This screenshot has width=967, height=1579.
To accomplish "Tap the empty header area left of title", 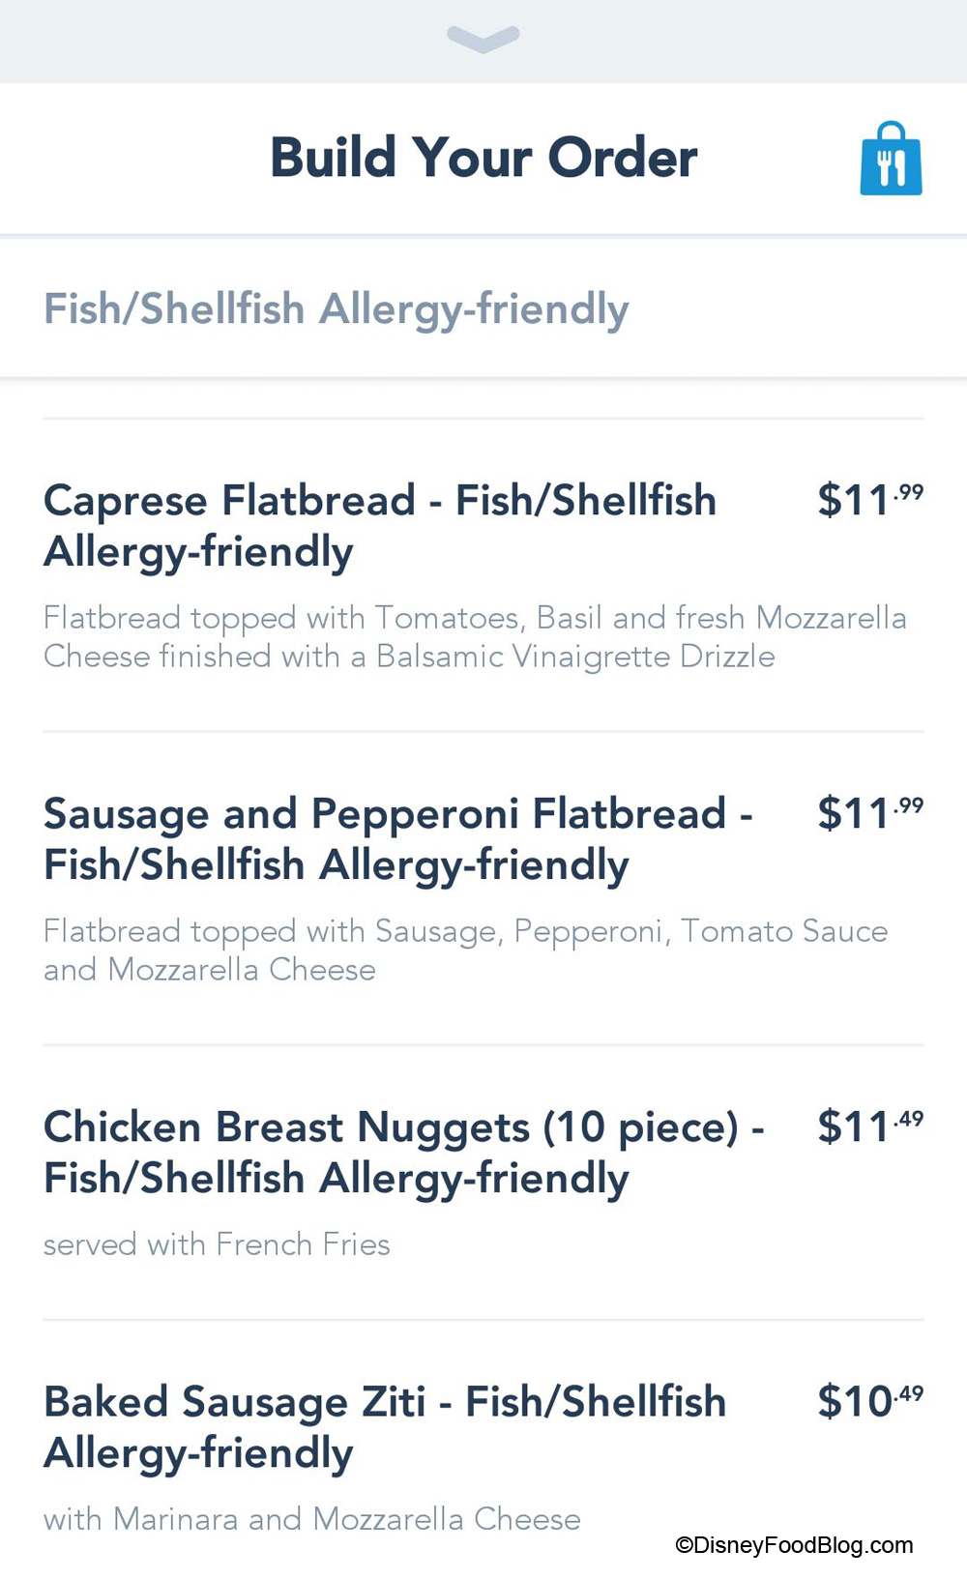I will point(126,158).
